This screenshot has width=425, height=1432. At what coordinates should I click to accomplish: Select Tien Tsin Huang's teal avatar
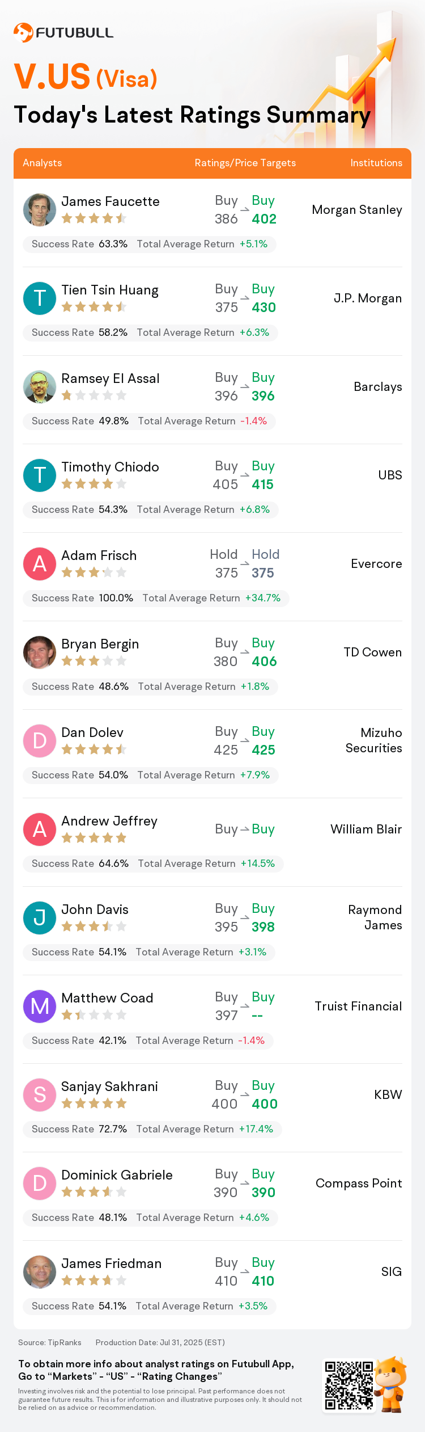pos(40,298)
